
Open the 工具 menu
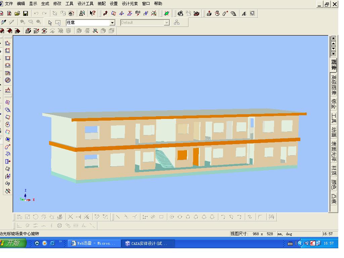[69, 4]
